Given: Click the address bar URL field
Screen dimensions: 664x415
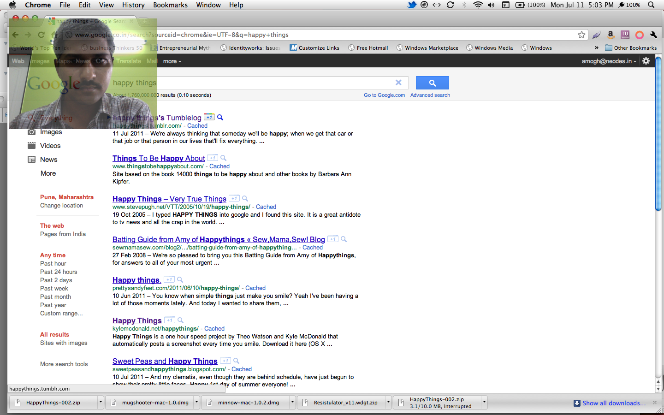Looking at the screenshot, I should tap(323, 35).
